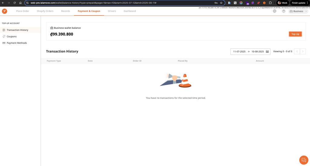Screen dimensions: 310x166
Task: Open browser extensions puzzle icon
Action: pyautogui.click(x=270, y=3)
